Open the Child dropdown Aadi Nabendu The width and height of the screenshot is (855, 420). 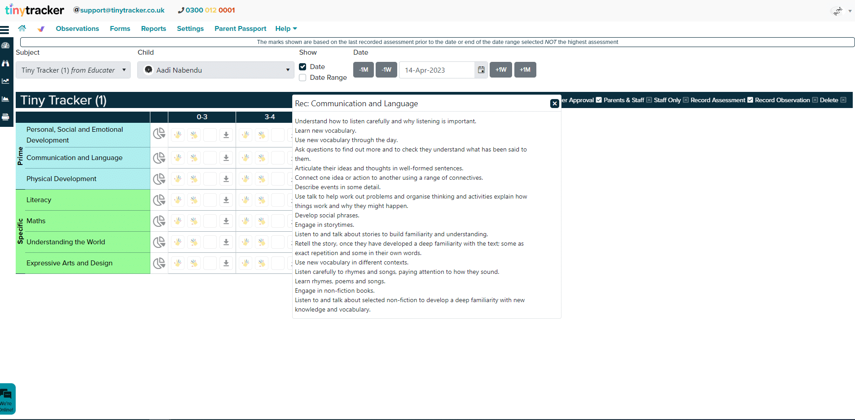(x=216, y=70)
